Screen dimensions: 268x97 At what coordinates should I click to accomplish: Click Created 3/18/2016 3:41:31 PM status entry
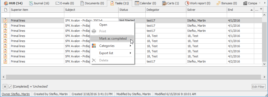[92, 94]
